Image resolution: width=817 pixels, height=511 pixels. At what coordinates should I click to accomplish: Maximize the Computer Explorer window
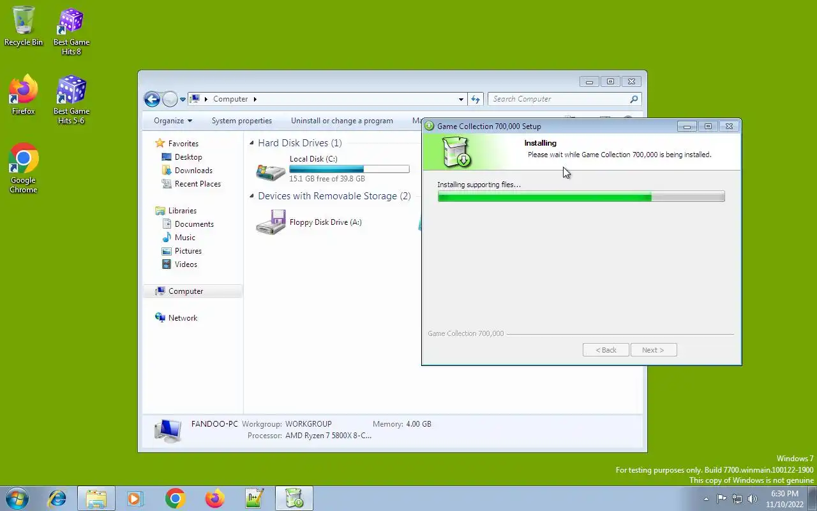pyautogui.click(x=610, y=82)
